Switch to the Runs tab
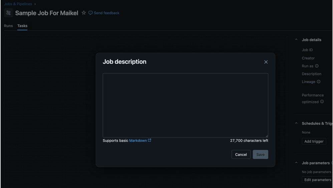Image resolution: width=333 pixels, height=188 pixels. (x=8, y=26)
